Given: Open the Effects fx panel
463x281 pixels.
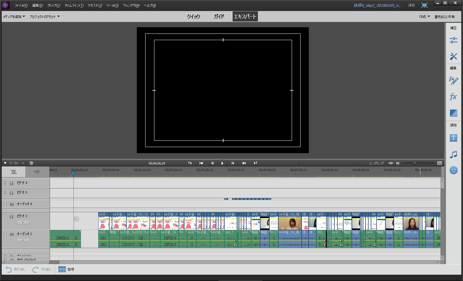Looking at the screenshot, I should [453, 97].
